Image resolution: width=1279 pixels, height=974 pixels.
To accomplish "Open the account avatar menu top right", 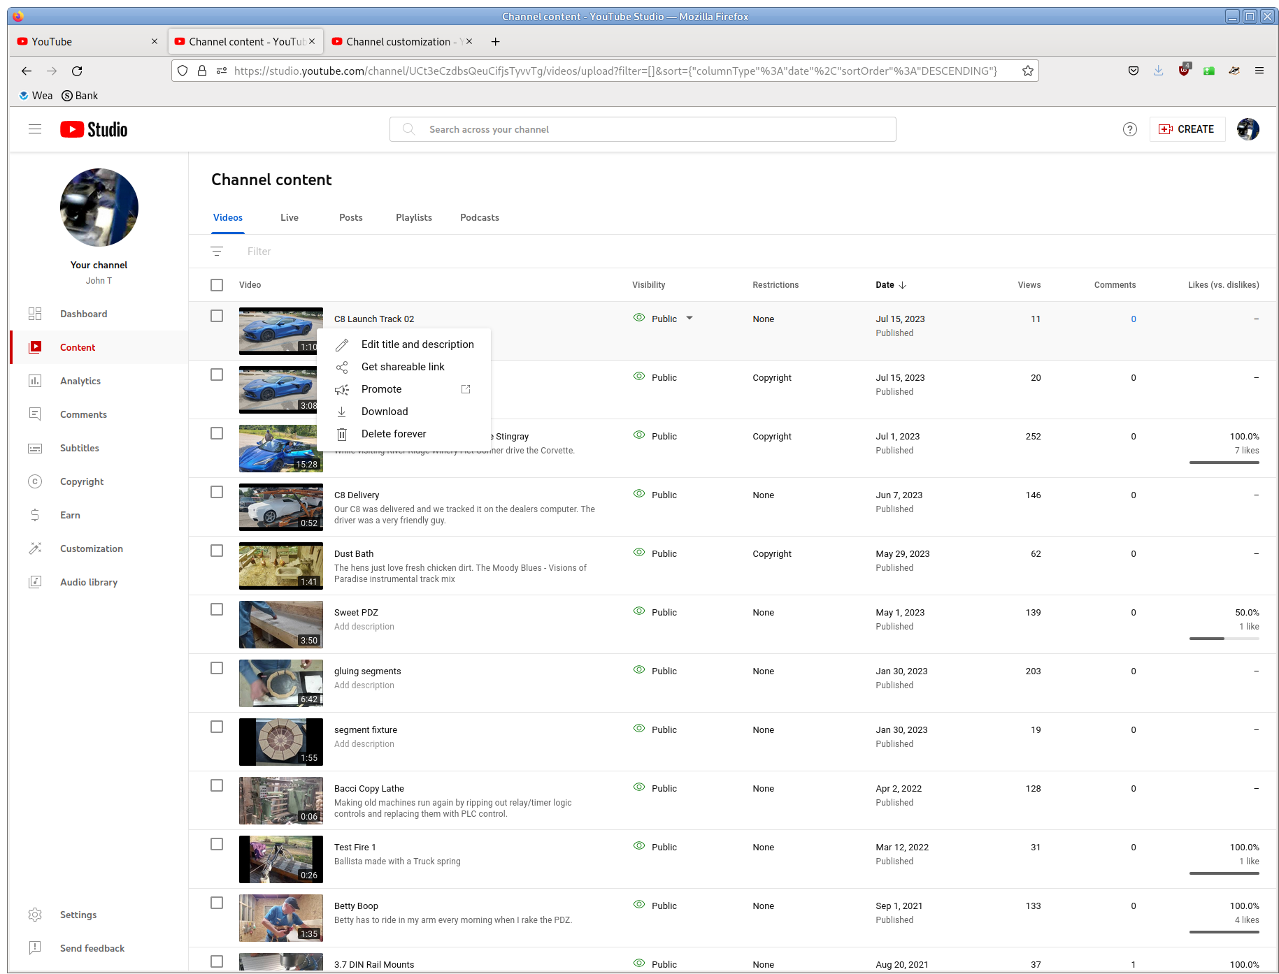I will [x=1248, y=129].
